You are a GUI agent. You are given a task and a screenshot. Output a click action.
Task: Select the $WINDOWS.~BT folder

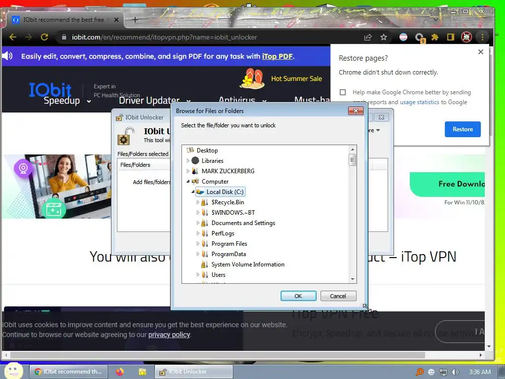(233, 212)
